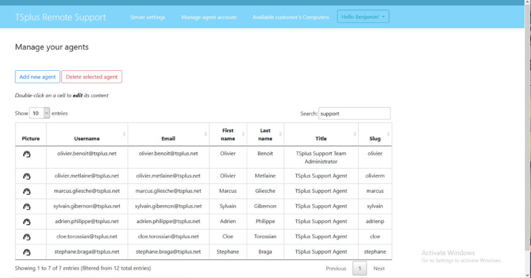Sort by the Title column header
The width and height of the screenshot is (531, 278).
[321, 138]
